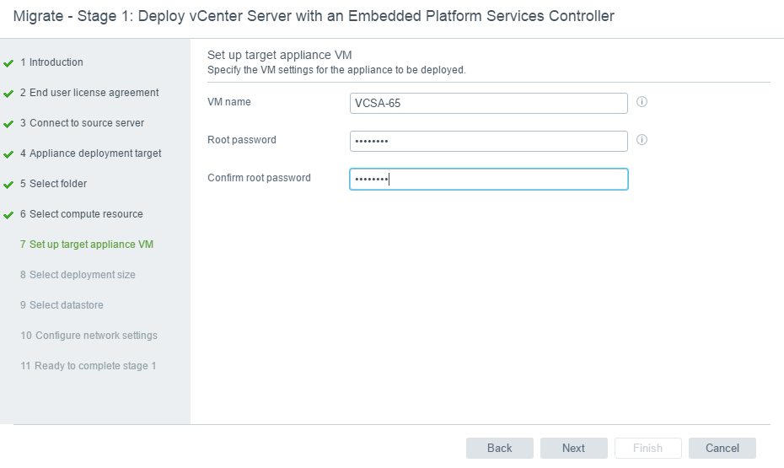Viewport: 784px width, 468px height.
Task: Click the green checkmark next to Introduction
Action: pyautogui.click(x=8, y=63)
